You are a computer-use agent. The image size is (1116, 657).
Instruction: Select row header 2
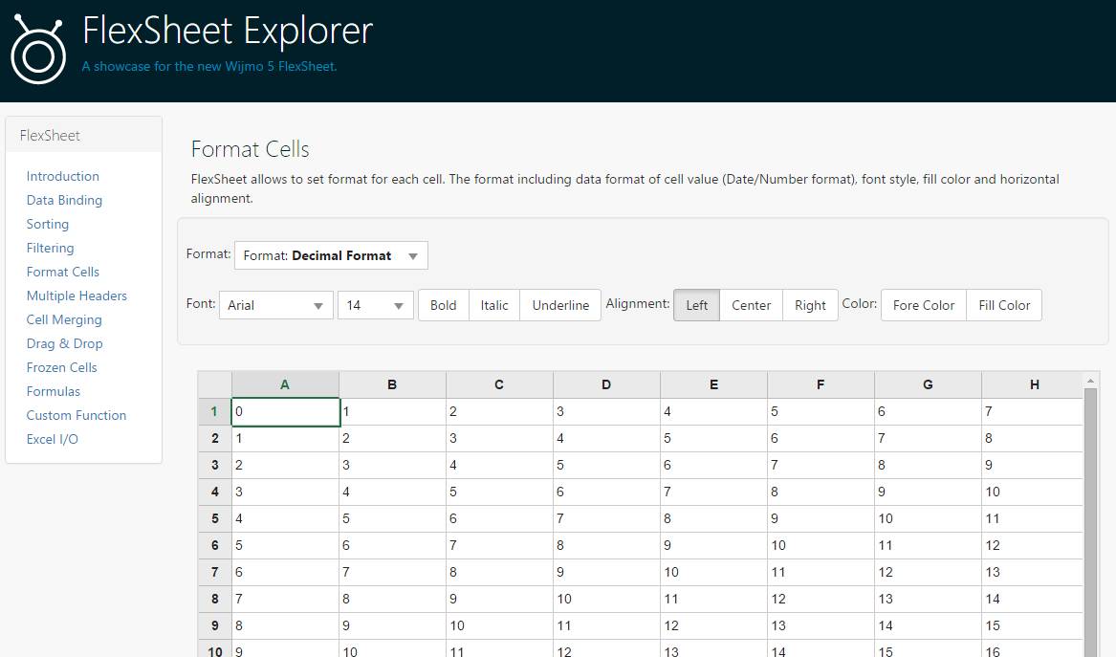click(x=215, y=438)
